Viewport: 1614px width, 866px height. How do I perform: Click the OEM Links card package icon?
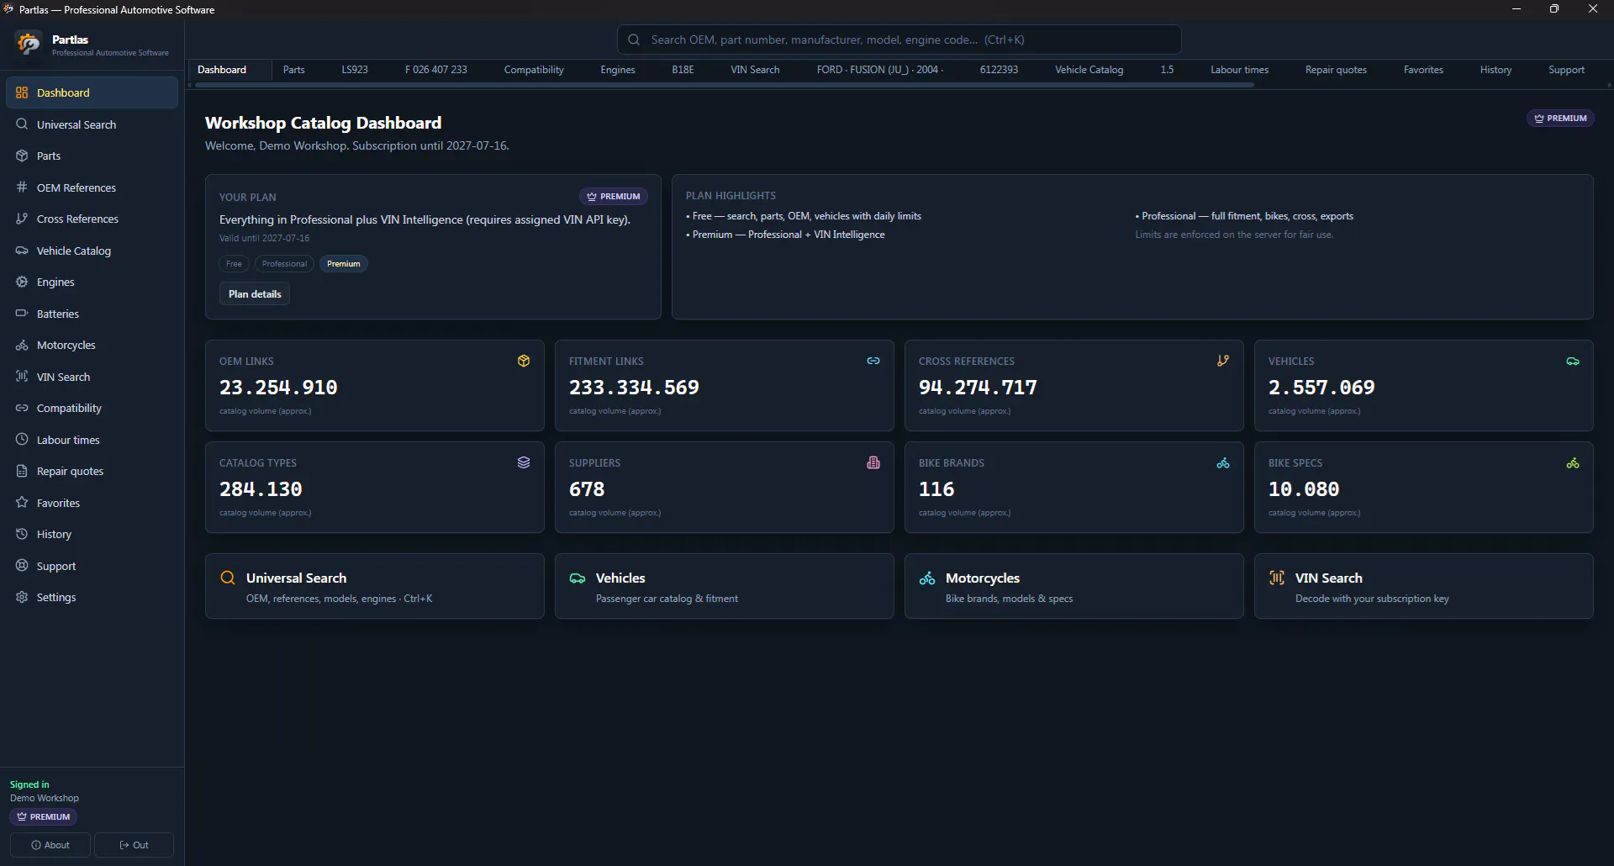(x=524, y=361)
